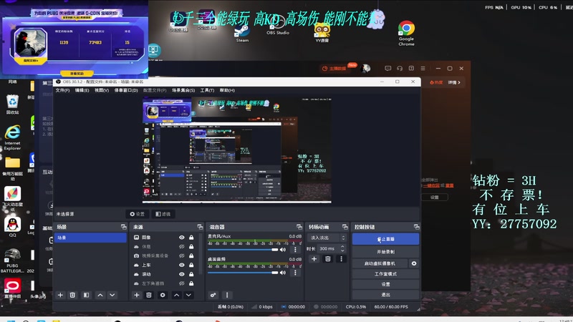Undock the 混音器 panel via float icon
The height and width of the screenshot is (322, 573).
pos(299,227)
